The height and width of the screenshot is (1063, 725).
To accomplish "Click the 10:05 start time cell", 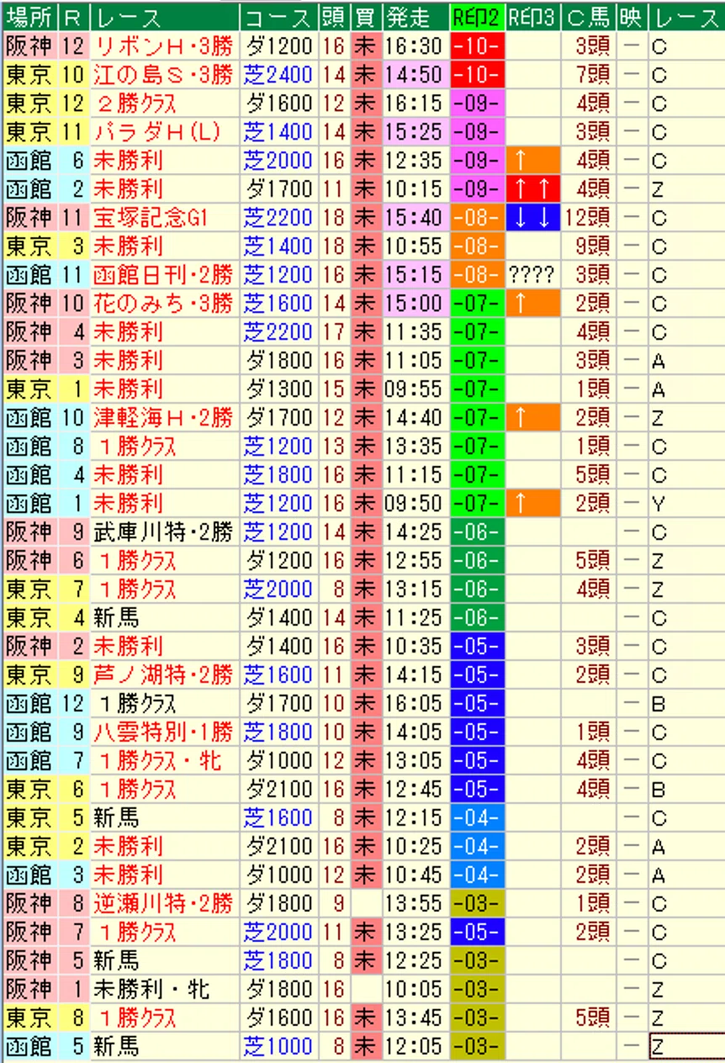I will (415, 990).
